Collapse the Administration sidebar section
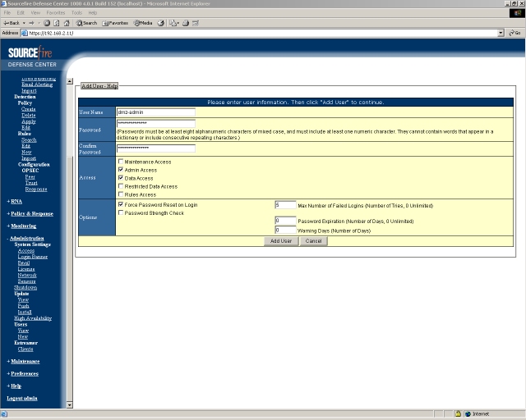Image resolution: width=526 pixels, height=420 pixels. pyautogui.click(x=25, y=238)
